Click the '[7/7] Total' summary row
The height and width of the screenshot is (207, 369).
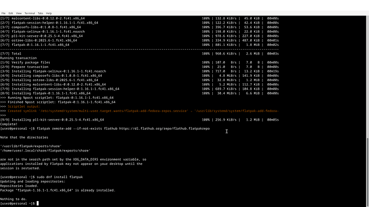[x=140, y=53]
